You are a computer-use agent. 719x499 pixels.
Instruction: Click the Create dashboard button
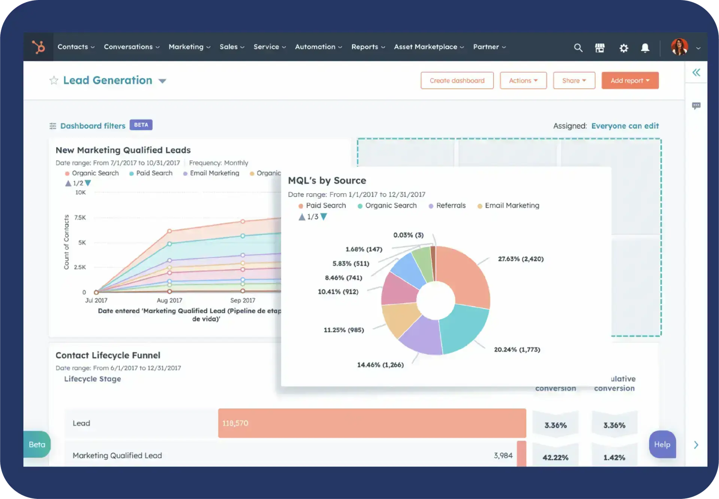457,80
